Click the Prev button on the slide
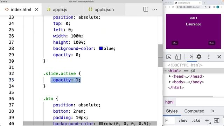The width and height of the screenshot is (224, 126). (x=175, y=43)
